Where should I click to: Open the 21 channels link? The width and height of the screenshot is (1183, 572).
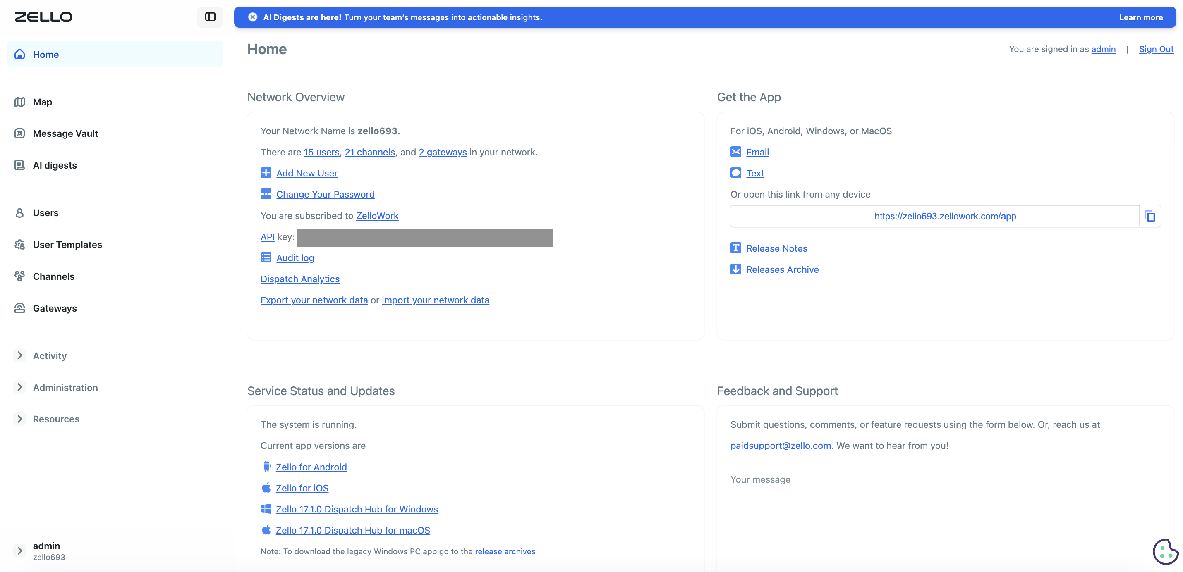[370, 152]
